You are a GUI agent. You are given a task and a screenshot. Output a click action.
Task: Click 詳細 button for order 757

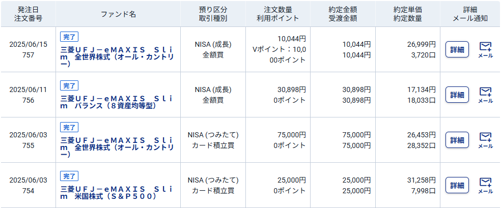457,49
